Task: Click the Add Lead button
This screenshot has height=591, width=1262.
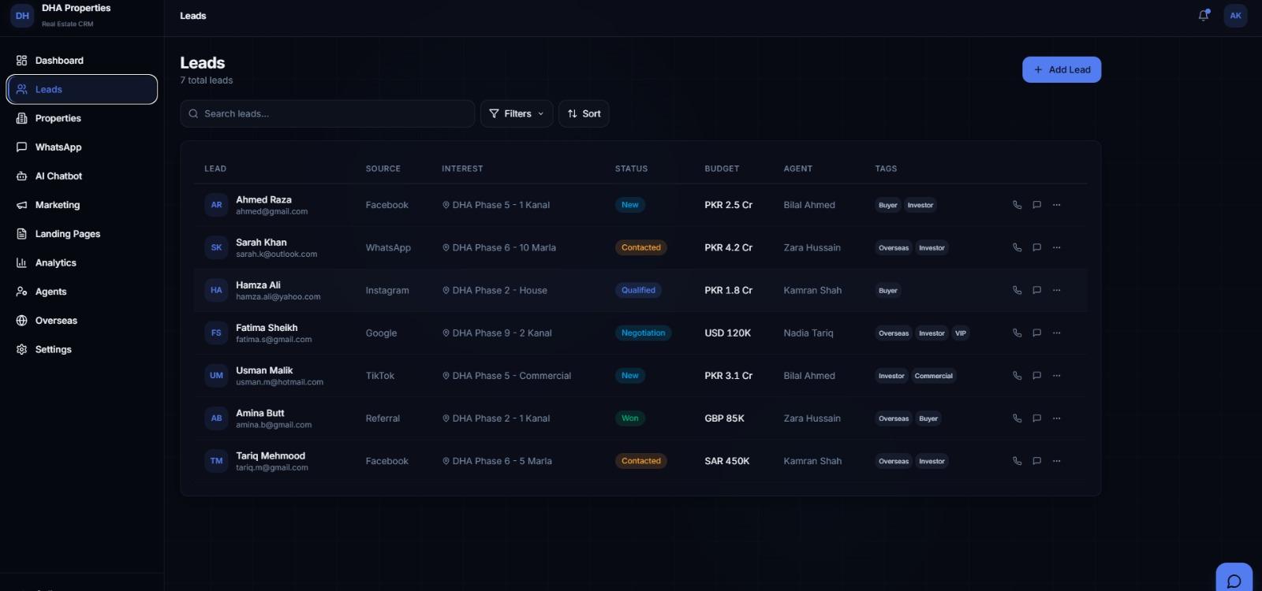Action: click(1062, 69)
